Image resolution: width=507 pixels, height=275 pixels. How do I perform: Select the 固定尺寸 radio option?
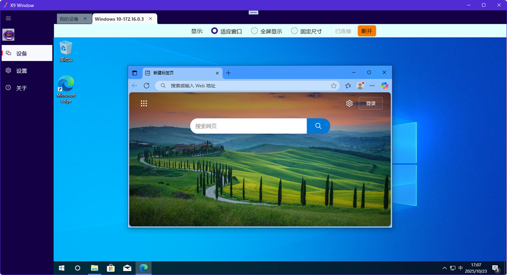[x=294, y=31]
